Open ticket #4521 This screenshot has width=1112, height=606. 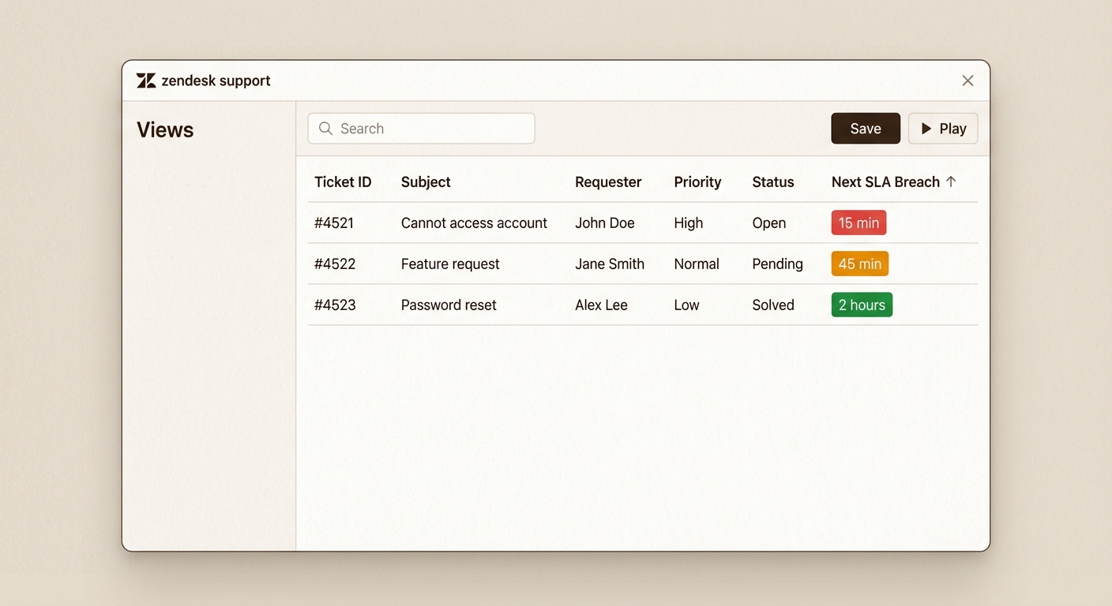(x=334, y=223)
